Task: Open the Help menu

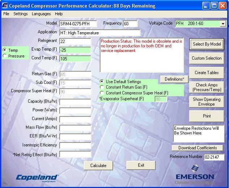Action: point(59,14)
